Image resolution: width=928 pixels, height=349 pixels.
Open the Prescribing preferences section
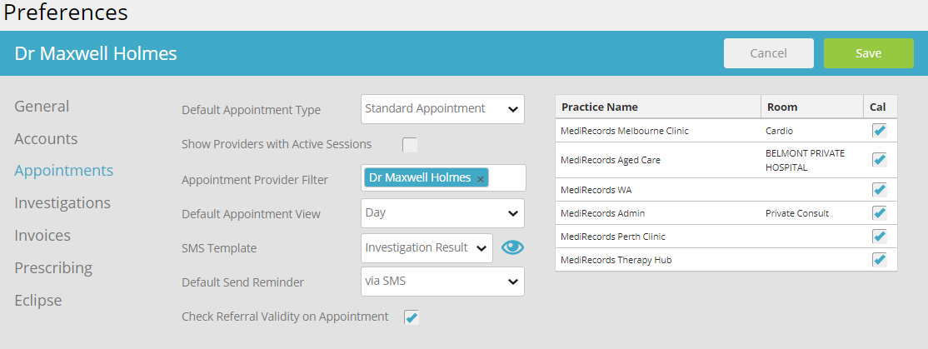[53, 268]
